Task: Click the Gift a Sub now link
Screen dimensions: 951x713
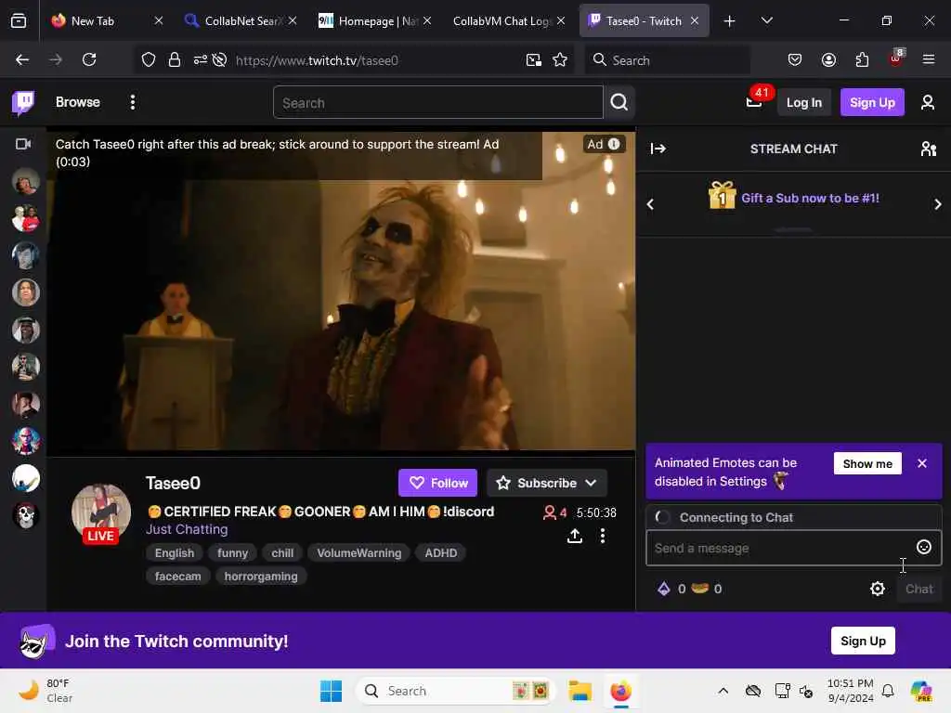Action: tap(810, 199)
